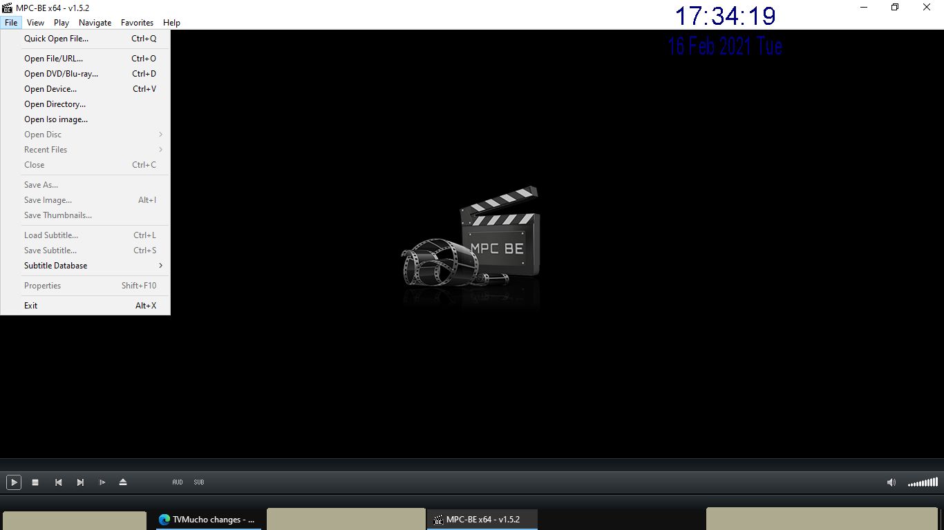The height and width of the screenshot is (530, 944).
Task: Click the AUD audio track button
Action: pyautogui.click(x=178, y=482)
